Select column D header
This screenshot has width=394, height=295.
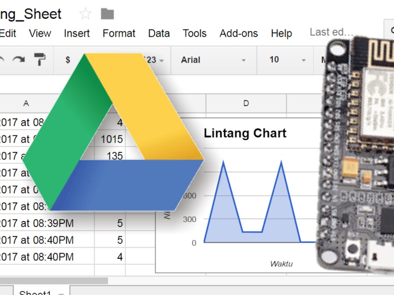click(x=246, y=103)
